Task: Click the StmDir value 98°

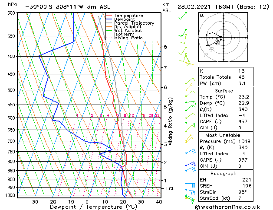Action: point(243,192)
